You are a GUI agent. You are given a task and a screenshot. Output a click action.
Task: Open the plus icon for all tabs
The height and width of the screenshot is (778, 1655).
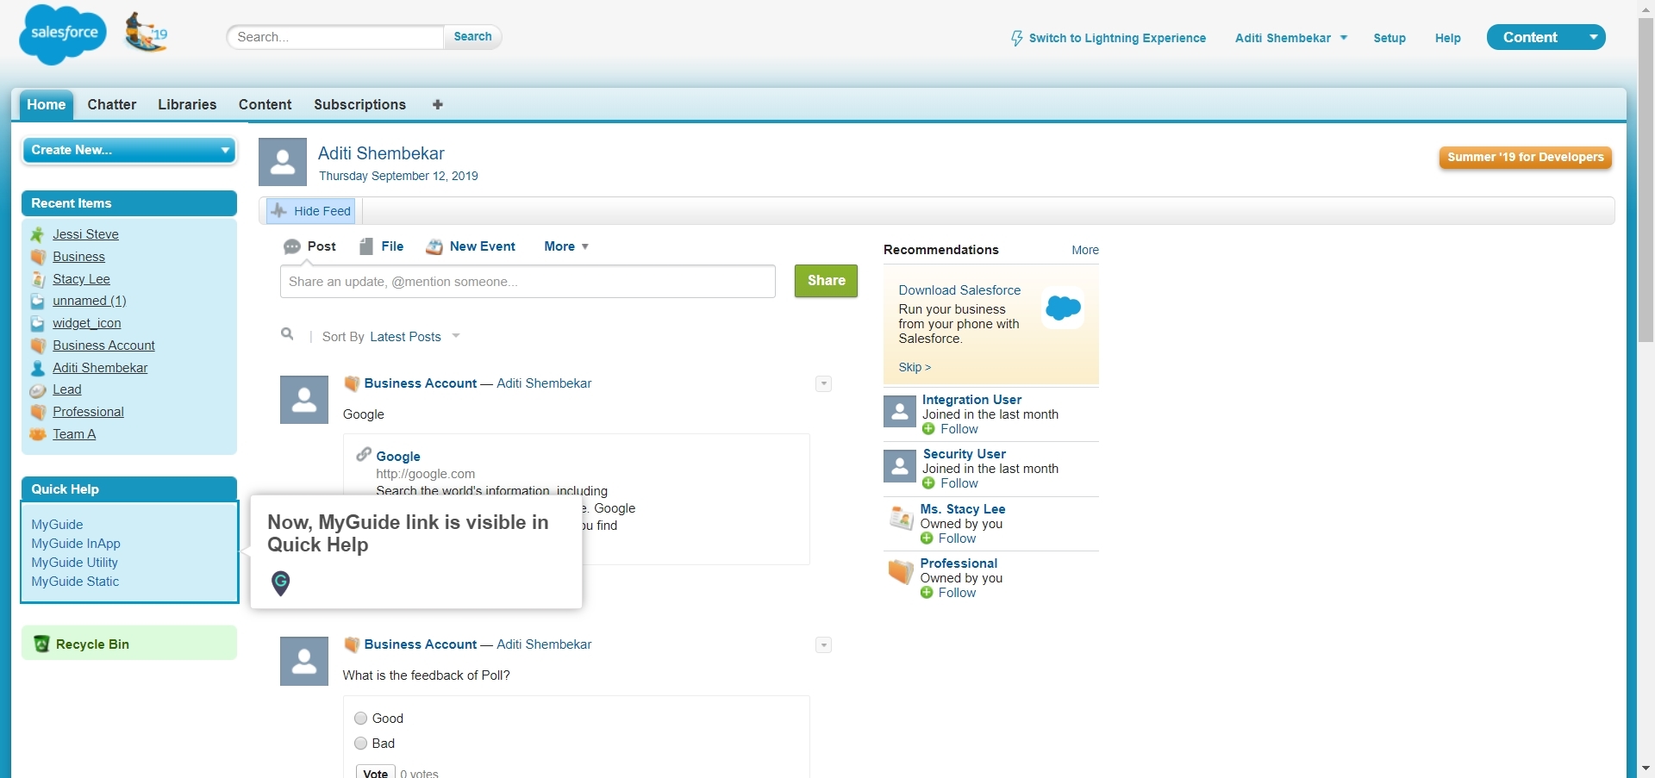point(438,104)
